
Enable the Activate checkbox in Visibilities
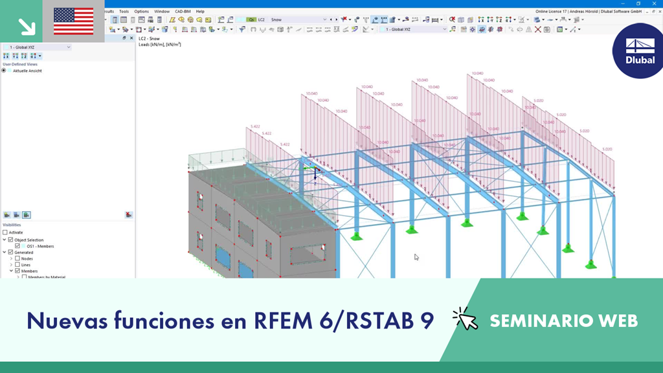(5, 232)
